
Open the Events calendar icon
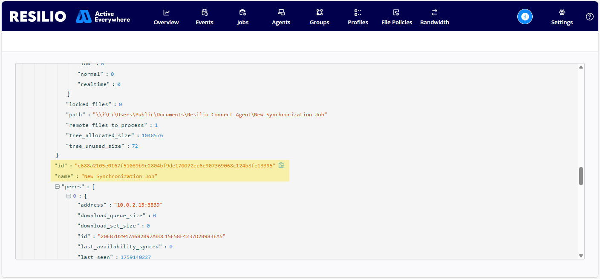pyautogui.click(x=205, y=13)
